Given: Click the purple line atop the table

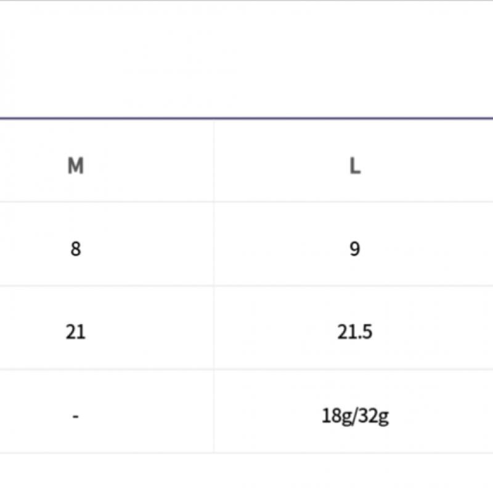Looking at the screenshot, I should 246,118.
